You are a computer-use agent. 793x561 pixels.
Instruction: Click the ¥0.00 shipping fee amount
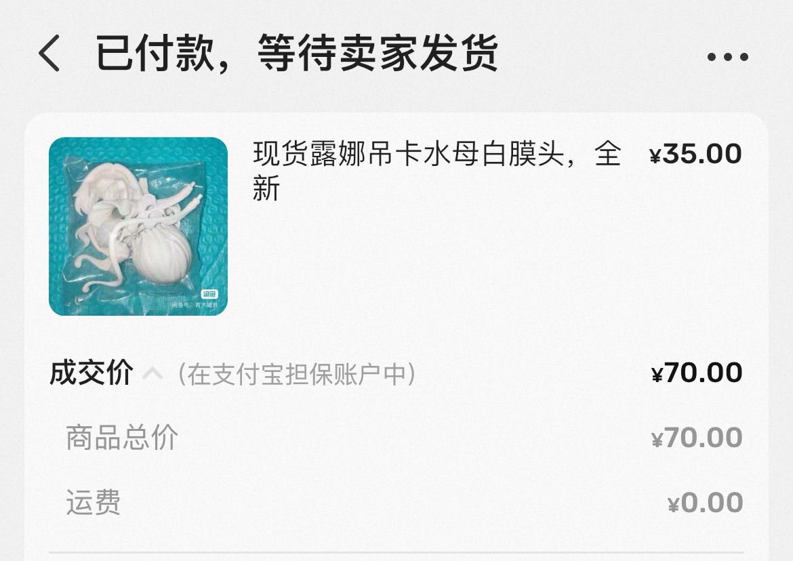click(x=705, y=503)
